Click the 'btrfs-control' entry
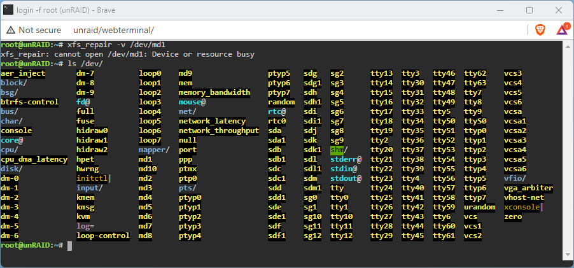This screenshot has width=574, height=268. point(30,102)
